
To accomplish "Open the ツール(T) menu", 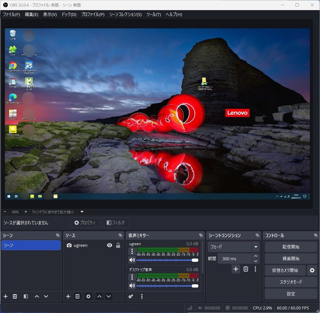I will pos(153,14).
